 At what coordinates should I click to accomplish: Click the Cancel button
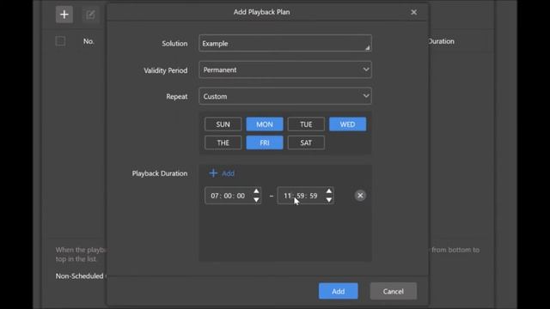point(394,291)
